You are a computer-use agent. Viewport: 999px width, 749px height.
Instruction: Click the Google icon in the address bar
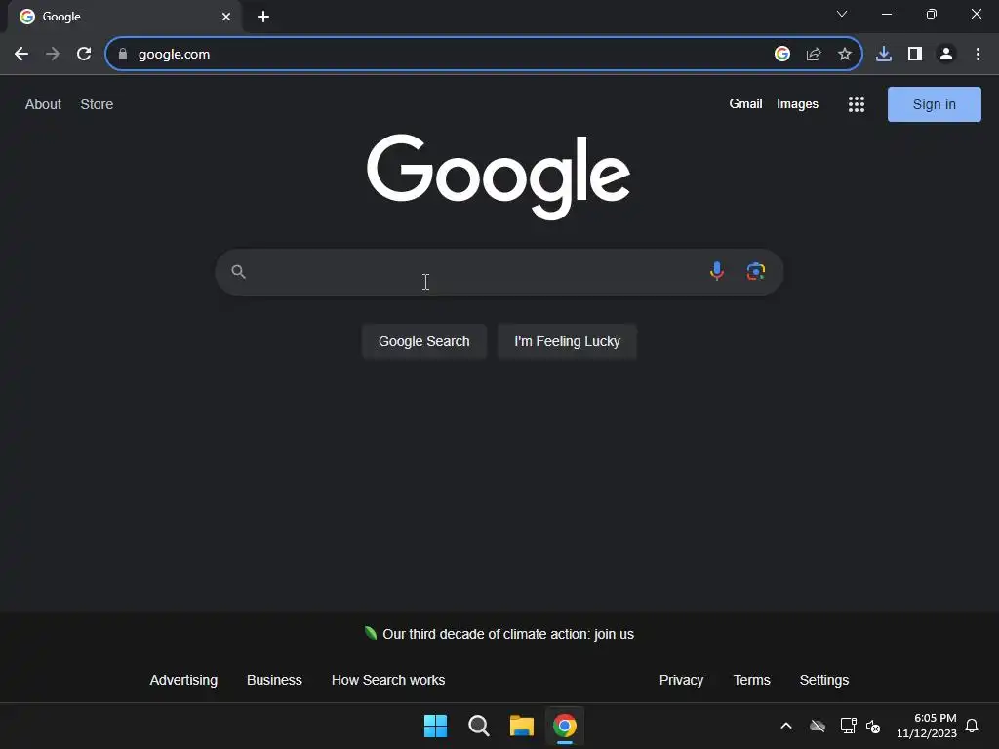[782, 55]
